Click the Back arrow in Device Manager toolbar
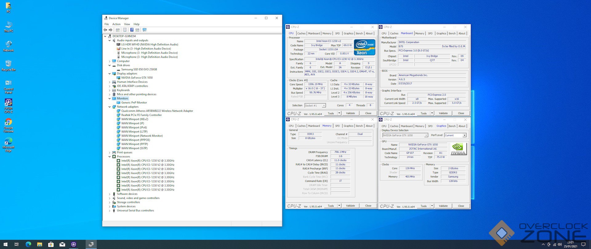 click(105, 30)
